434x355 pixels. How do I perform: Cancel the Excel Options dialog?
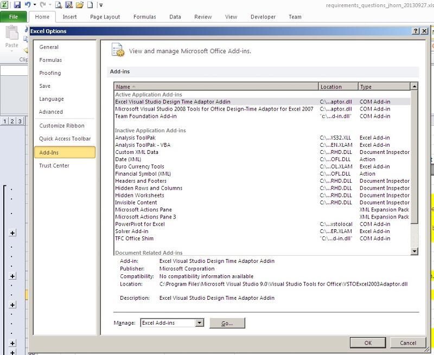pyautogui.click(x=408, y=343)
